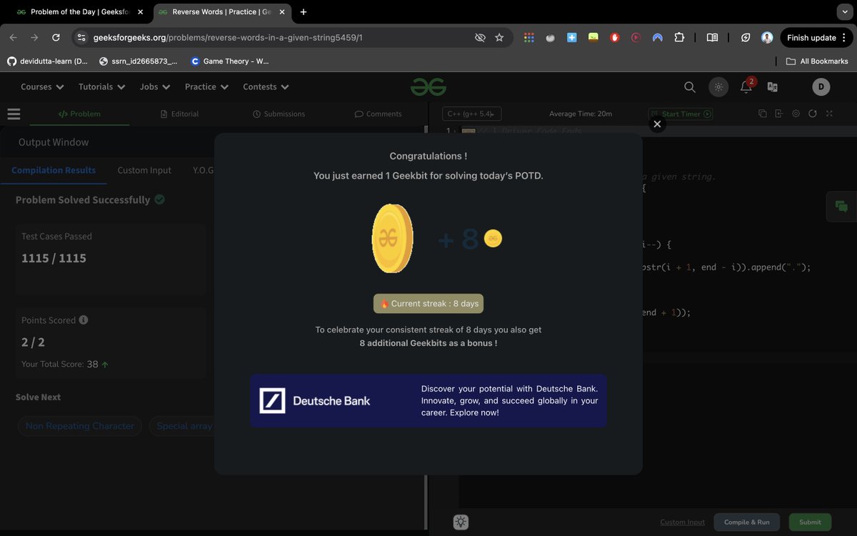Viewport: 857px width, 536px height.
Task: Open notifications bell with 2 badge
Action: (x=746, y=87)
